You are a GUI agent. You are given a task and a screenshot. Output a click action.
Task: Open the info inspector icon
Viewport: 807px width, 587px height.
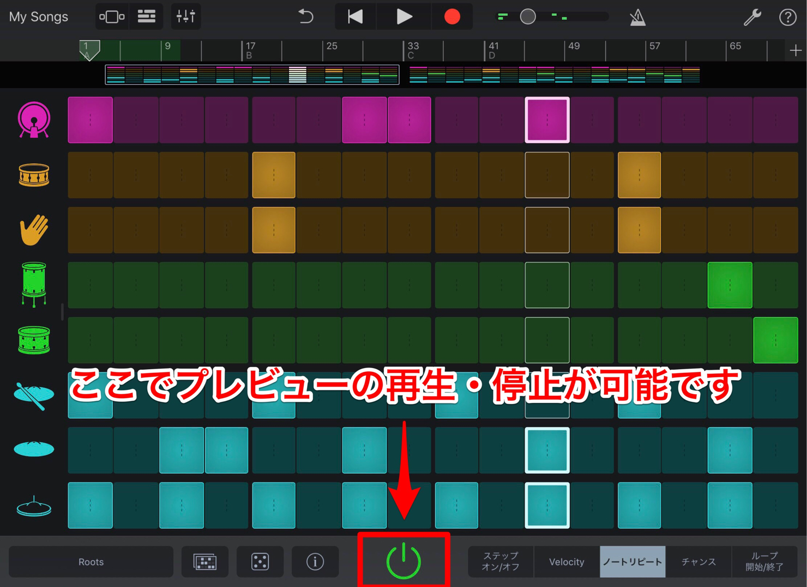pos(315,562)
